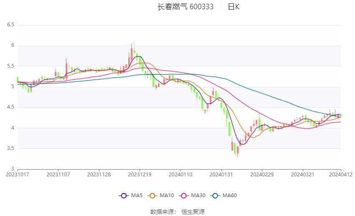Click the x-axis date 20231219

click(x=139, y=175)
